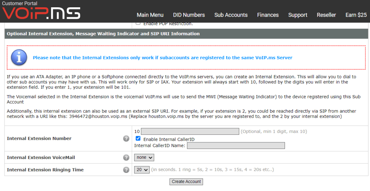Uncheck Enable Internal CallerID checkbox
This screenshot has width=370, height=191.
click(x=138, y=139)
